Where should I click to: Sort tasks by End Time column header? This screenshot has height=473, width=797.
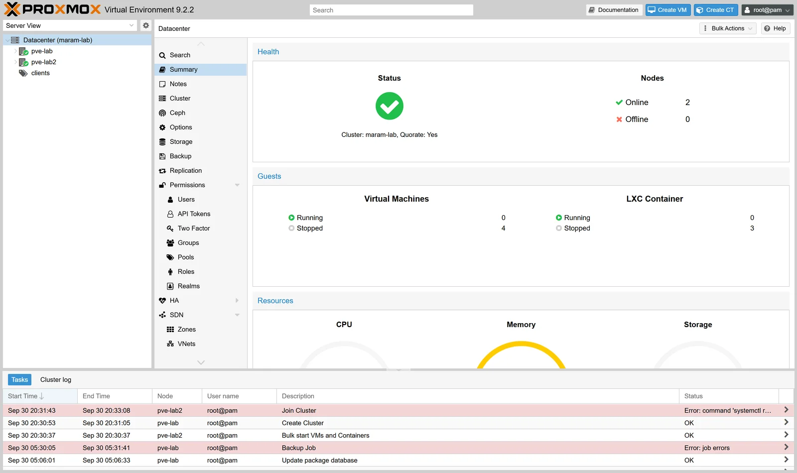click(115, 396)
